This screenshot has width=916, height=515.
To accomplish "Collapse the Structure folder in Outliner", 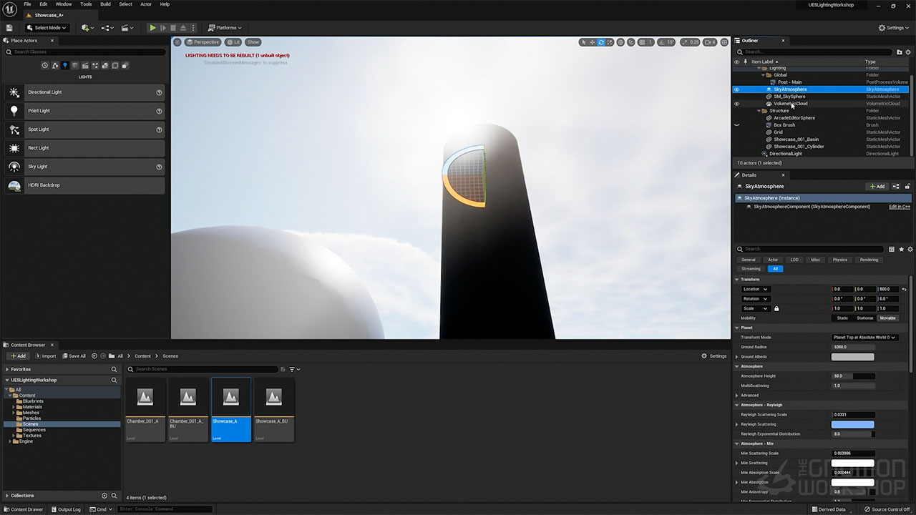I will point(759,111).
